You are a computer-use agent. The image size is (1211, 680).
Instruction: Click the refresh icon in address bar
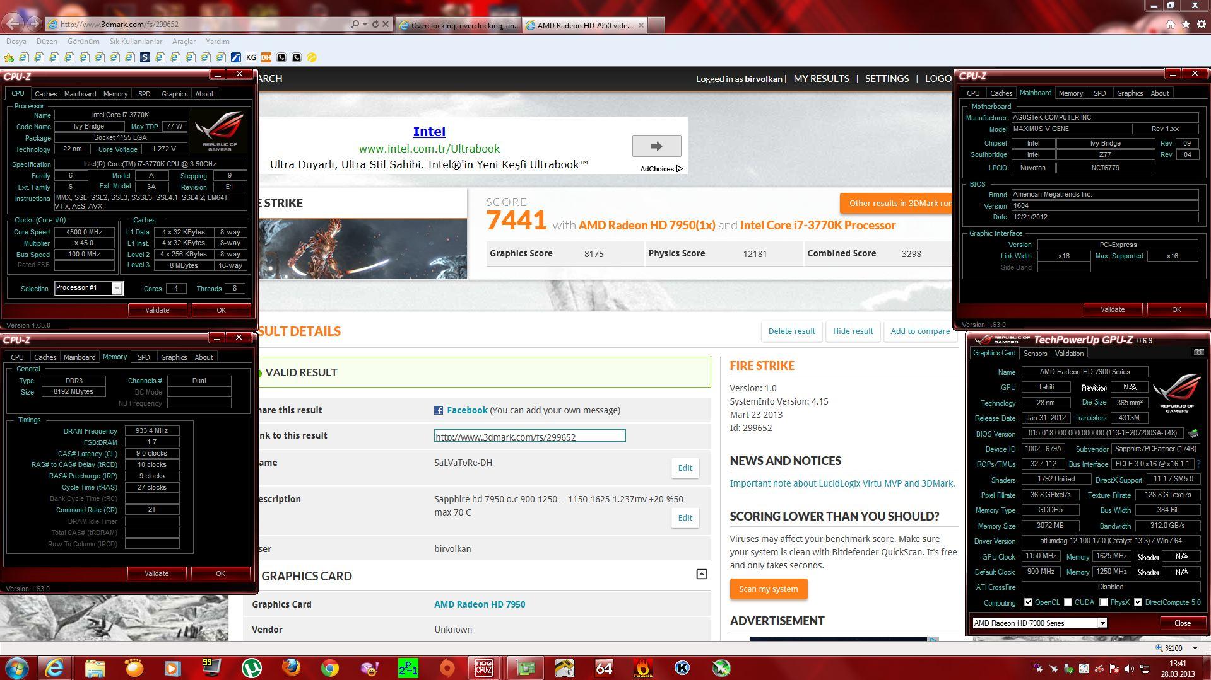(x=375, y=24)
